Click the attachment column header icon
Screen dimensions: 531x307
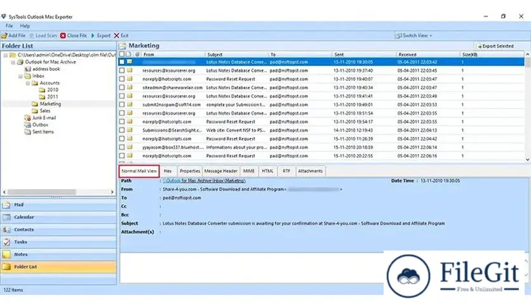[x=137, y=54]
